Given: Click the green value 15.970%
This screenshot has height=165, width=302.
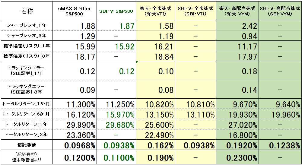Looking at the screenshot, I should tap(120, 115).
